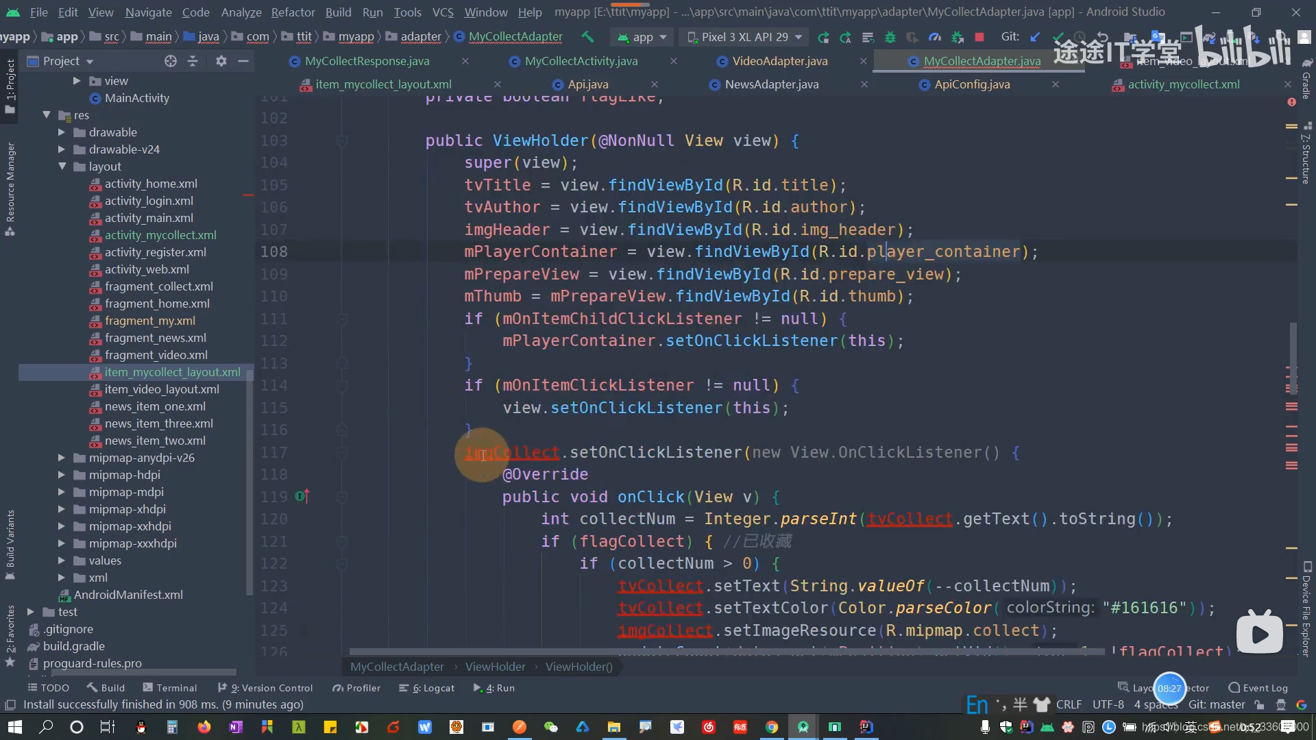
Task: Open item_video_layout.xml in project tree
Action: tap(162, 389)
